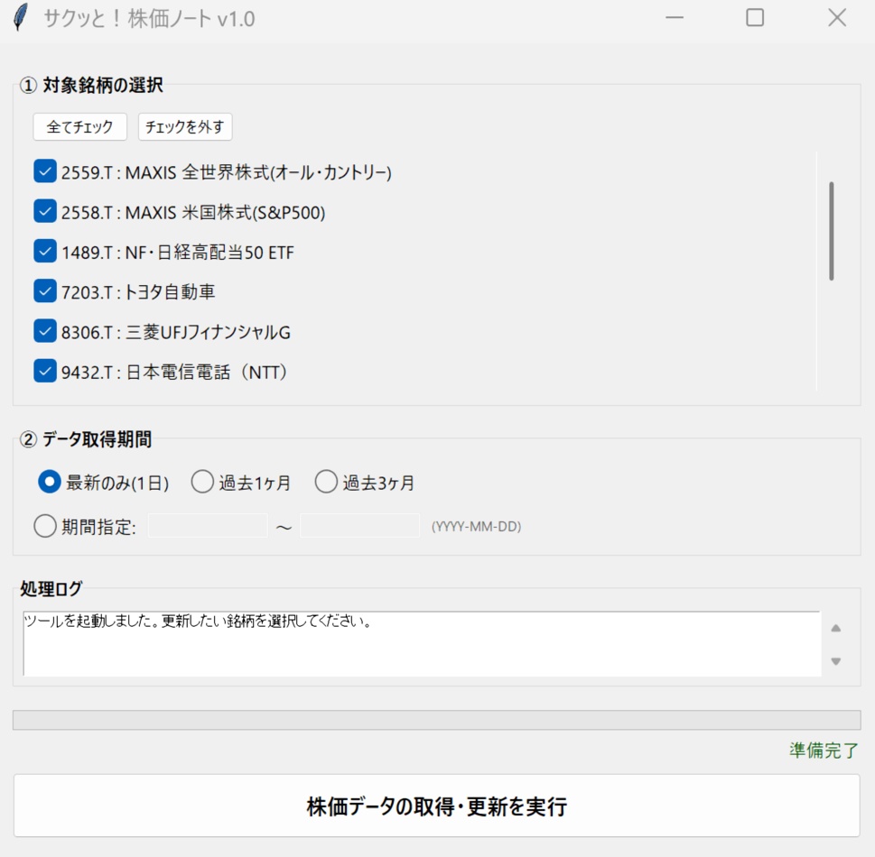Select the 過去3ヶ月 radio button
The width and height of the screenshot is (875, 857).
tap(325, 483)
